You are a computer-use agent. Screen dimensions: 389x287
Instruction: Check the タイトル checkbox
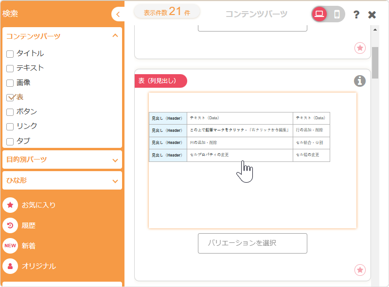coord(10,54)
